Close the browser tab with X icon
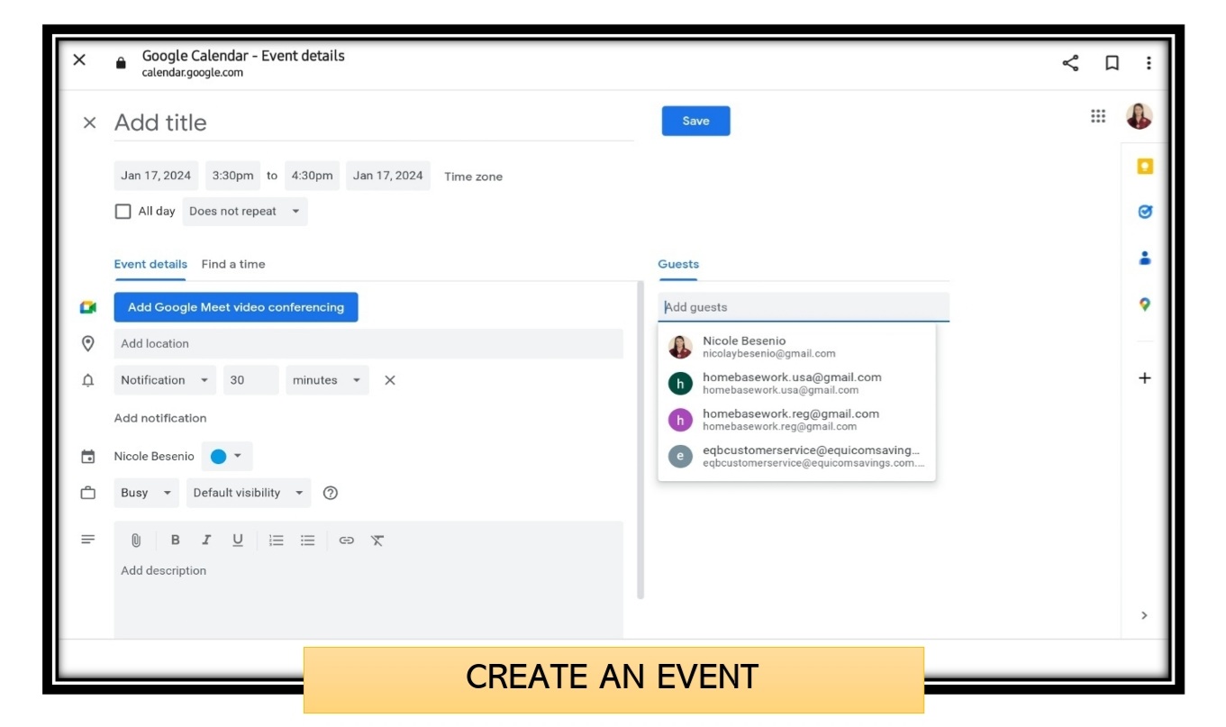Screen dimensions: 1226x727 click(79, 59)
